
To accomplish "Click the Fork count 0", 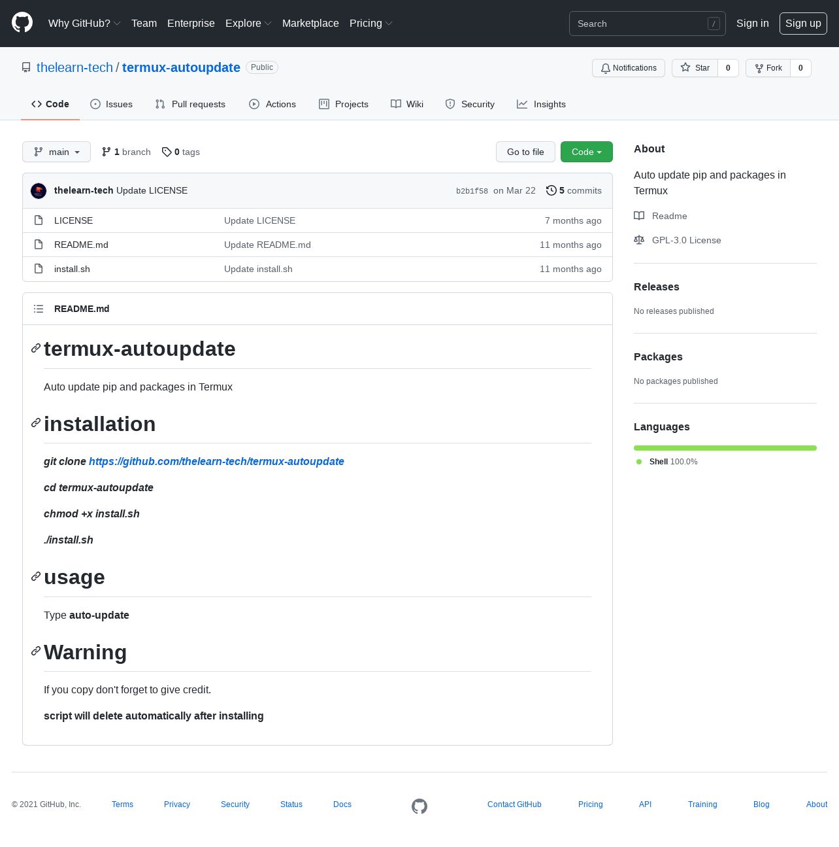I will coord(800,68).
